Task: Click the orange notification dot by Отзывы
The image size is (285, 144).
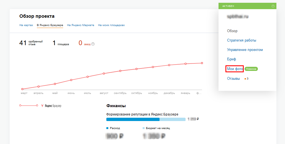Action: pos(245,79)
